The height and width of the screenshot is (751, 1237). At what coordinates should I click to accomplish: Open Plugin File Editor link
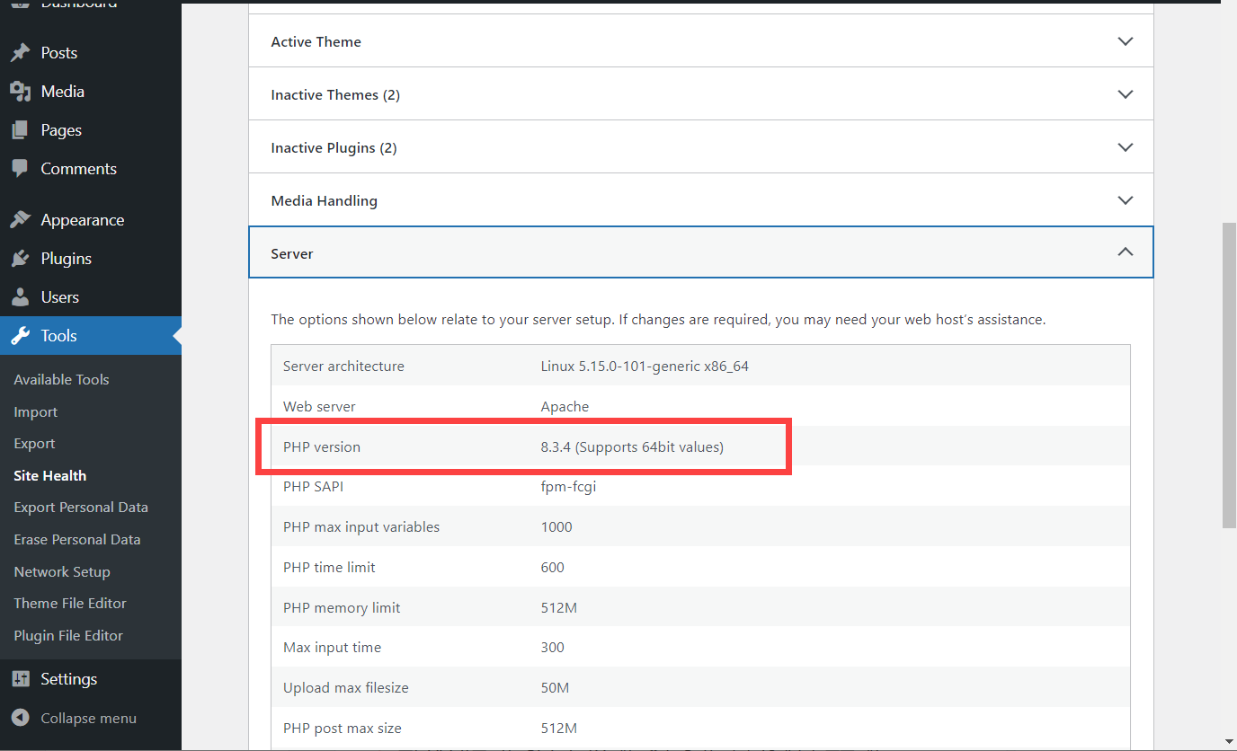pos(68,636)
